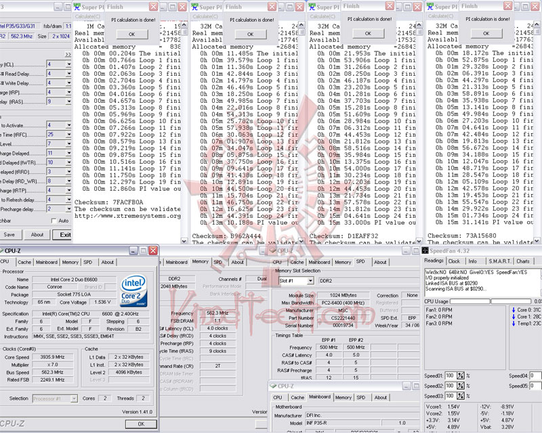The height and width of the screenshot is (433, 542).
Task: Click the Rated FSB value 2249.1 MHz
Action: pos(52,380)
